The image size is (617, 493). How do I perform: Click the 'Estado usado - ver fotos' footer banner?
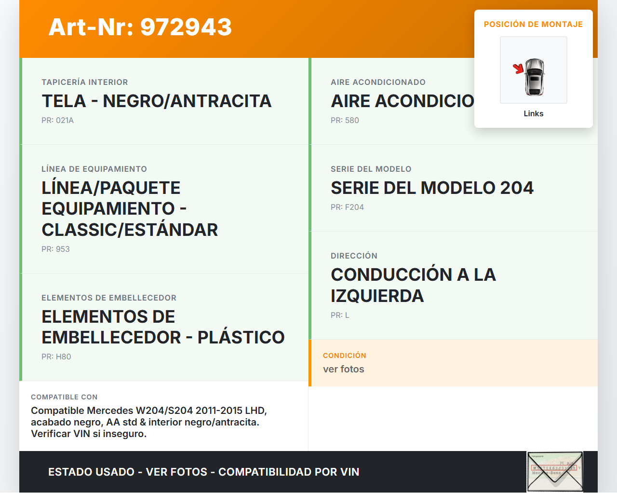(x=203, y=472)
